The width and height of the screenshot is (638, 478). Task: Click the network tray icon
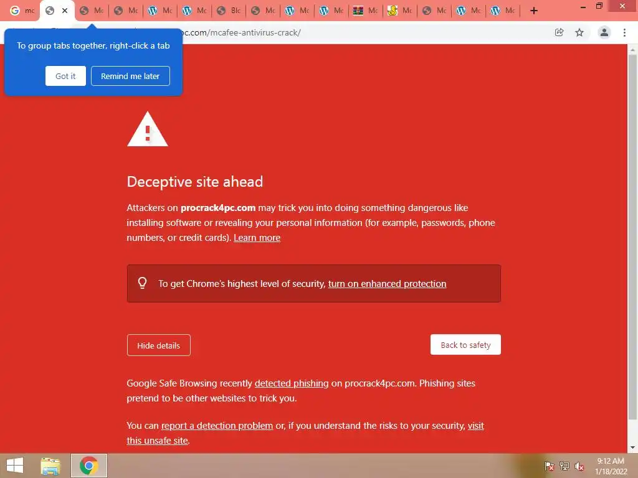564,466
